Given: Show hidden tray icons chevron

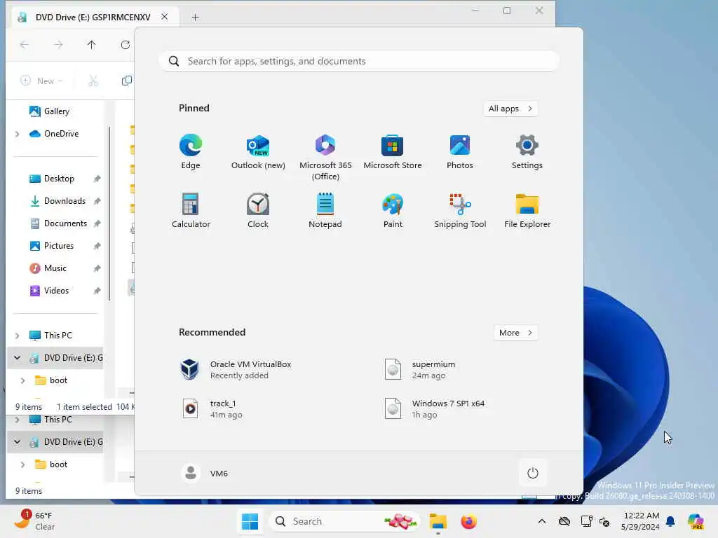Looking at the screenshot, I should (542, 521).
